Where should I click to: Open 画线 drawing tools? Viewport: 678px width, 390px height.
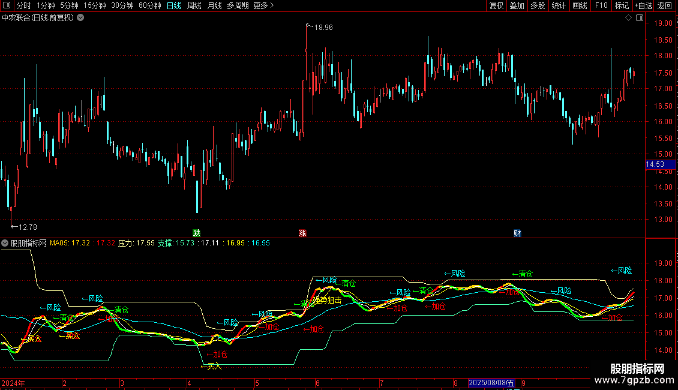click(x=580, y=6)
